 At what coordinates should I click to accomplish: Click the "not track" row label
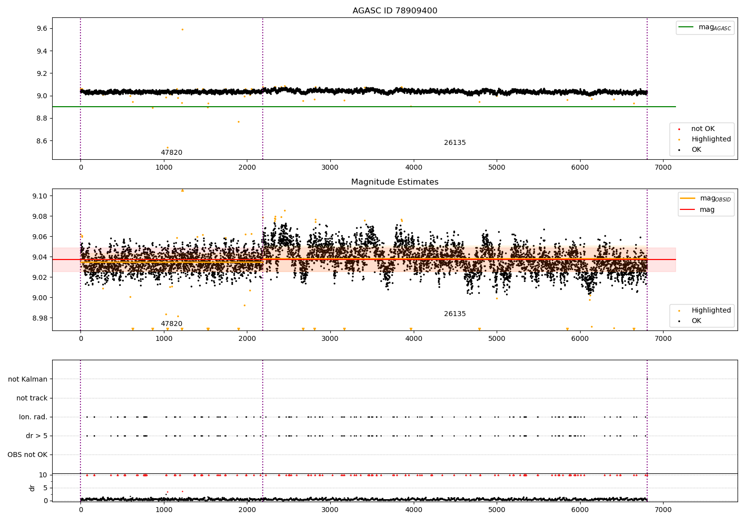click(x=32, y=398)
